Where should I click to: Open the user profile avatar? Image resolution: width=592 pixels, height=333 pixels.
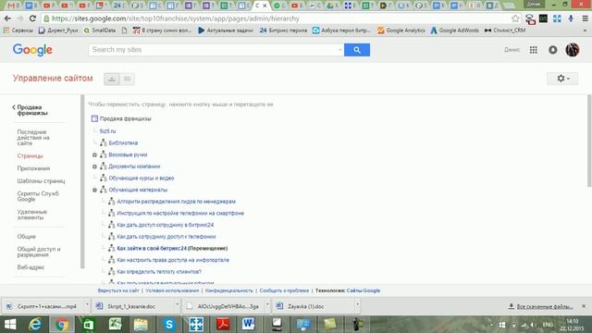573,50
